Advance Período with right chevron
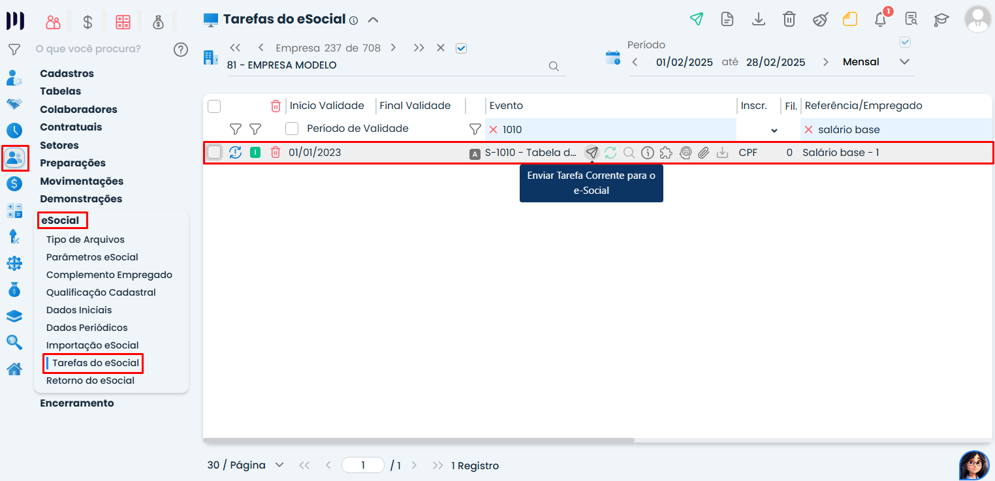The height and width of the screenshot is (481, 995). click(x=826, y=62)
